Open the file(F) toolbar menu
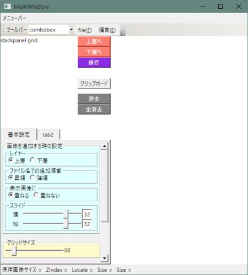 click(85, 30)
